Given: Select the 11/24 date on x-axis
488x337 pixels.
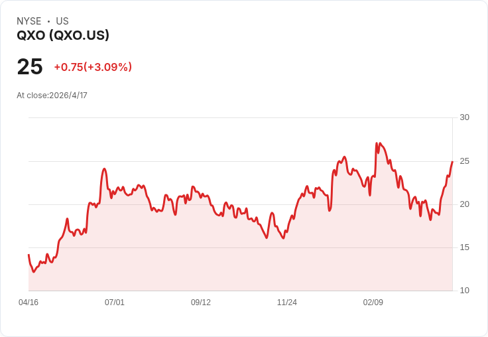Looking at the screenshot, I should [x=287, y=303].
